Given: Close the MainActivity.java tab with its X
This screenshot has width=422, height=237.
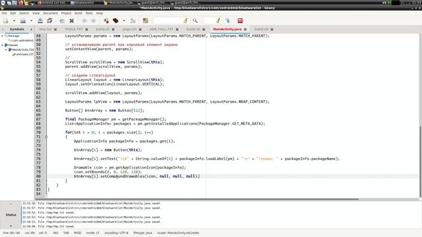Looking at the screenshot, I should [245, 29].
